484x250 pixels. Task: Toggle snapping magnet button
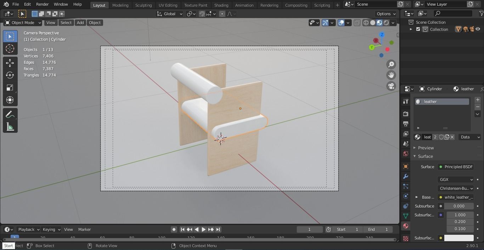pyautogui.click(x=202, y=14)
